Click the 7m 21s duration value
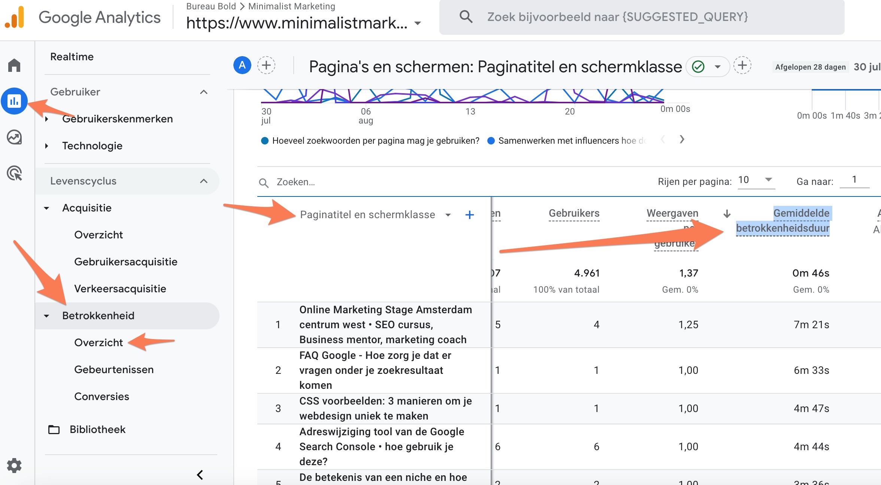Screen dimensions: 881x485 pos(811,325)
